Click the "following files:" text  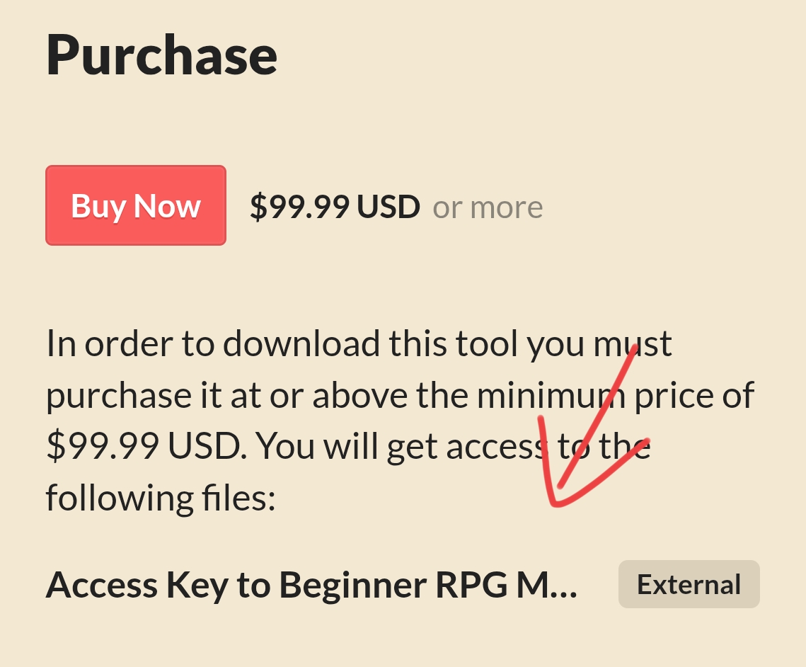(161, 498)
